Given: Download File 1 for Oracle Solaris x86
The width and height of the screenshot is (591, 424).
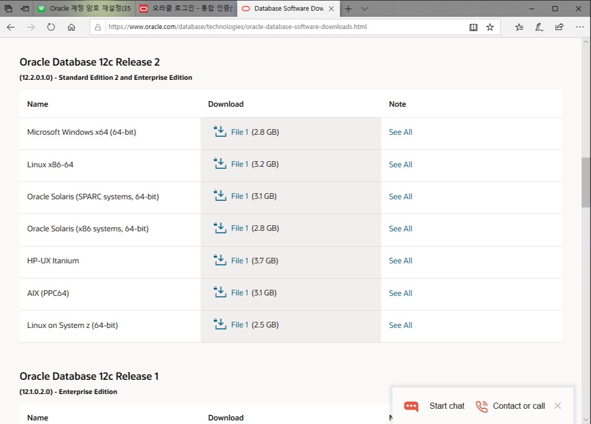Looking at the screenshot, I should tap(240, 228).
